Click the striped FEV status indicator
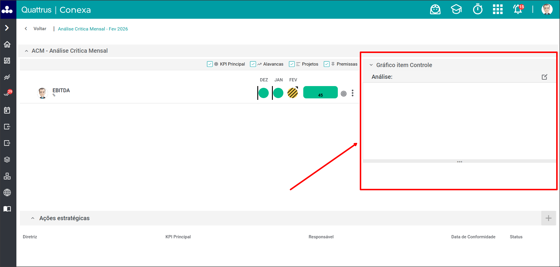 (292, 93)
